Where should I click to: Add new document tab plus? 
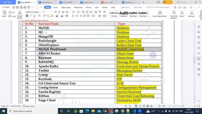144,2
